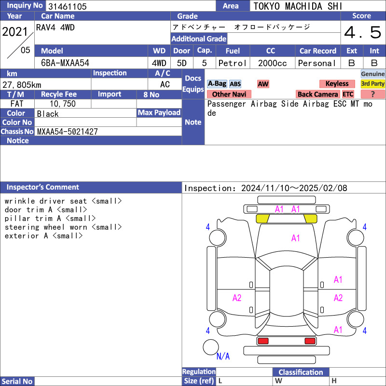Viewport: 386px width, 386px height.
Task: Click the right red taillight on diagram
Action: [x=310, y=341]
